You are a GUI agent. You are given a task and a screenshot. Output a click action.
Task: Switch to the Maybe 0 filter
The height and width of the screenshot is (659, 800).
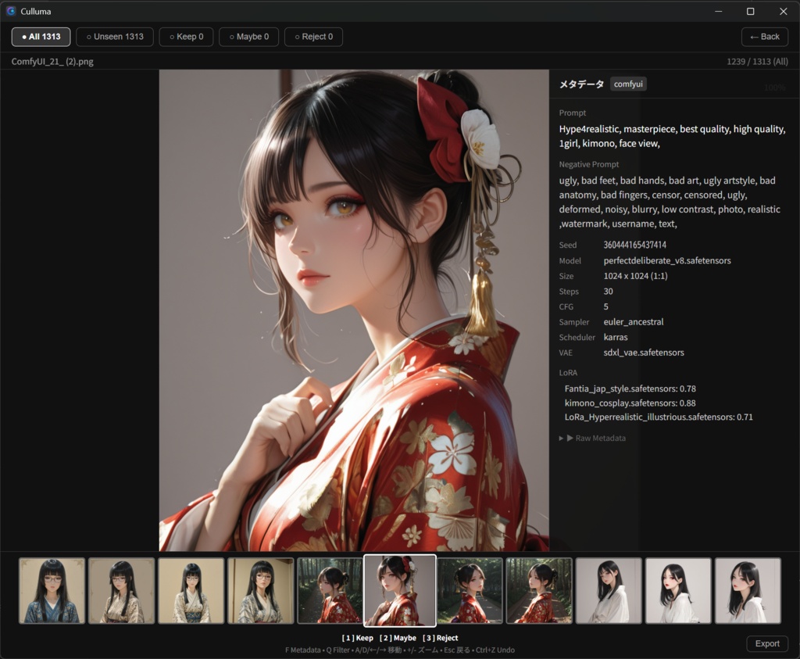[249, 37]
